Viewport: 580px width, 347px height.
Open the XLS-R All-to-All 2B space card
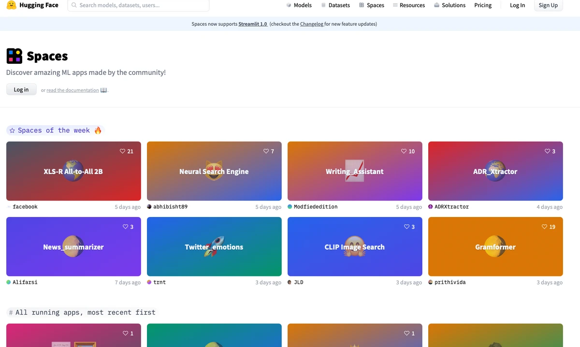point(73,171)
